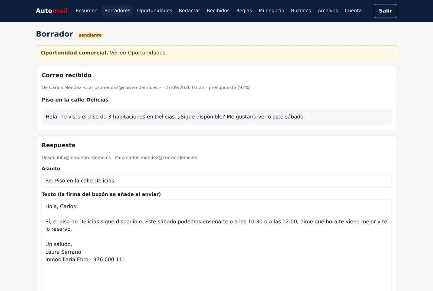Open the Oportunidades page
Screen dimensions: 433x291
point(155,11)
